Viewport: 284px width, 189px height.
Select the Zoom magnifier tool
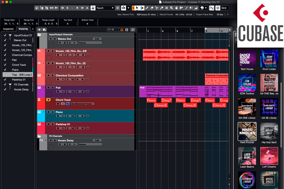[x=171, y=8]
